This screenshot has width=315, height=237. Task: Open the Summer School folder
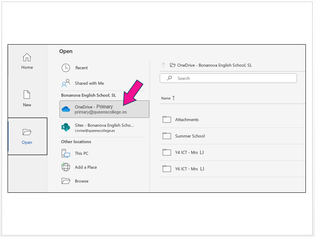click(190, 136)
